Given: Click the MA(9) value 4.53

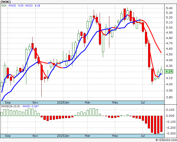Looking at the screenshot, I should [21, 6].
